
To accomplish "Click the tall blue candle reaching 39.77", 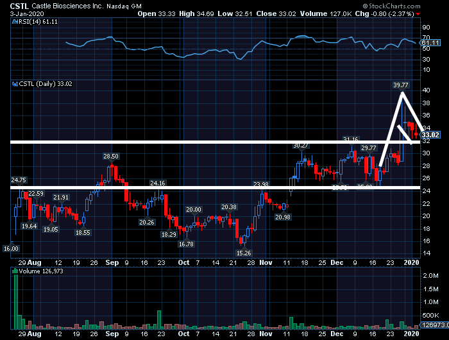I will (402, 129).
